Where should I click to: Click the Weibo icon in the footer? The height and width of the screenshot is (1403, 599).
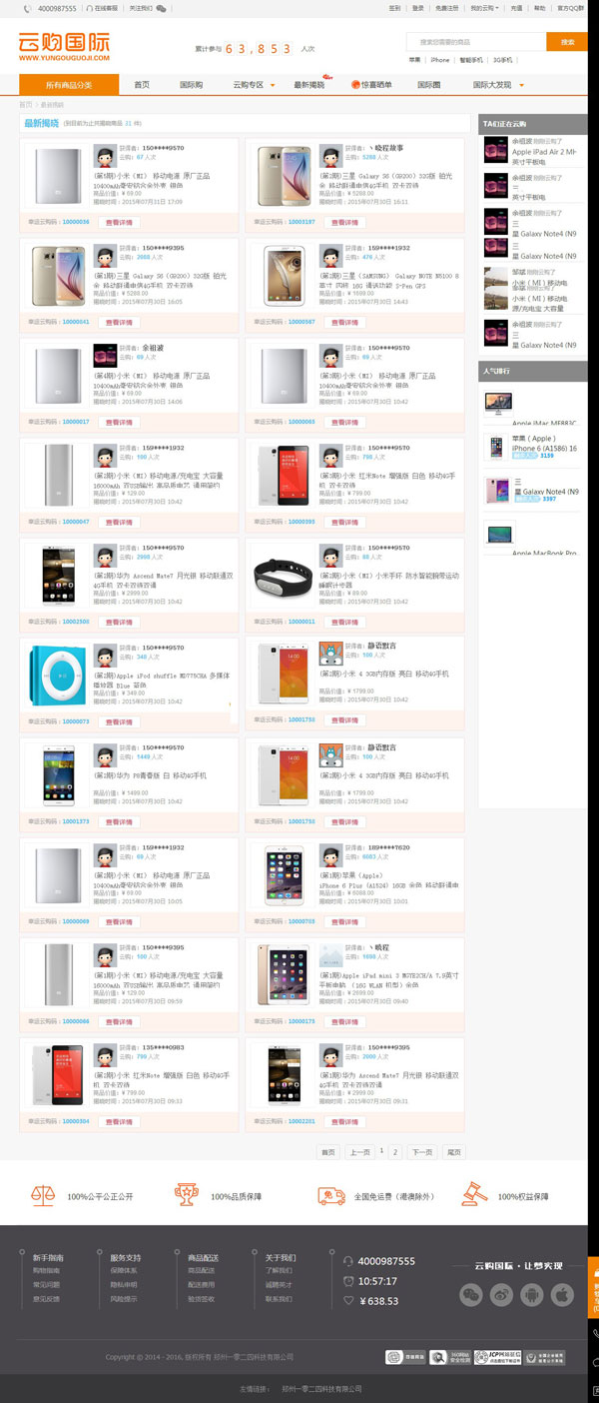click(x=501, y=1295)
